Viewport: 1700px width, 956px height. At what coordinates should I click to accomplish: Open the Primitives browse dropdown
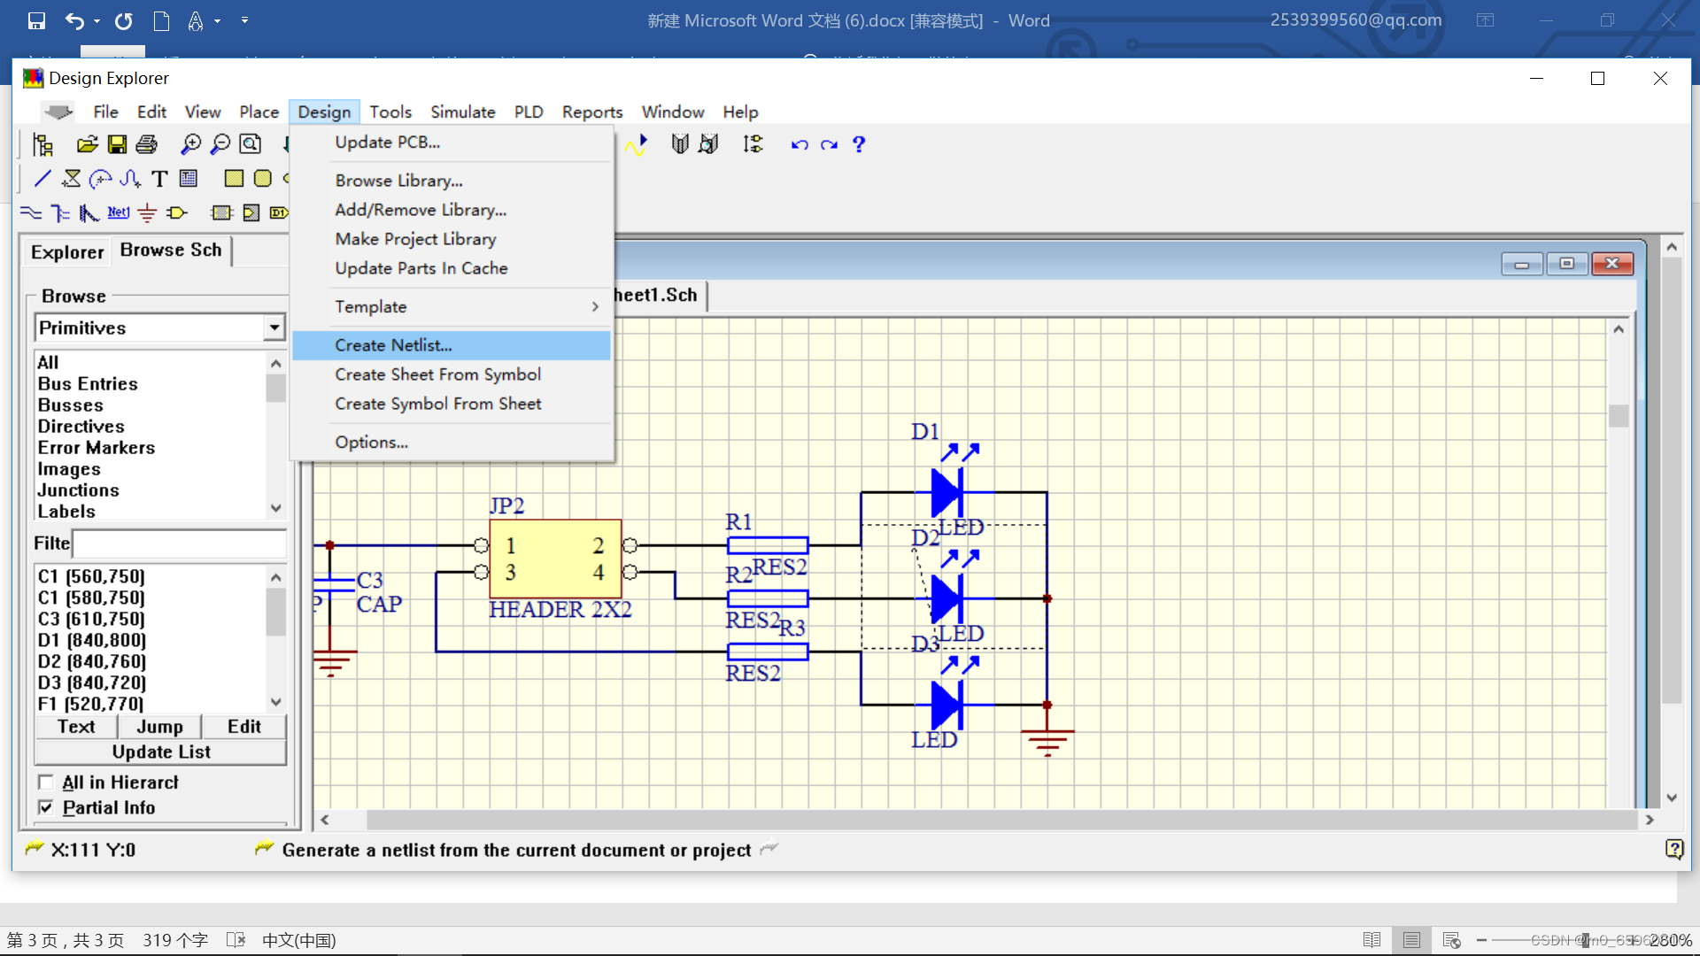[274, 328]
